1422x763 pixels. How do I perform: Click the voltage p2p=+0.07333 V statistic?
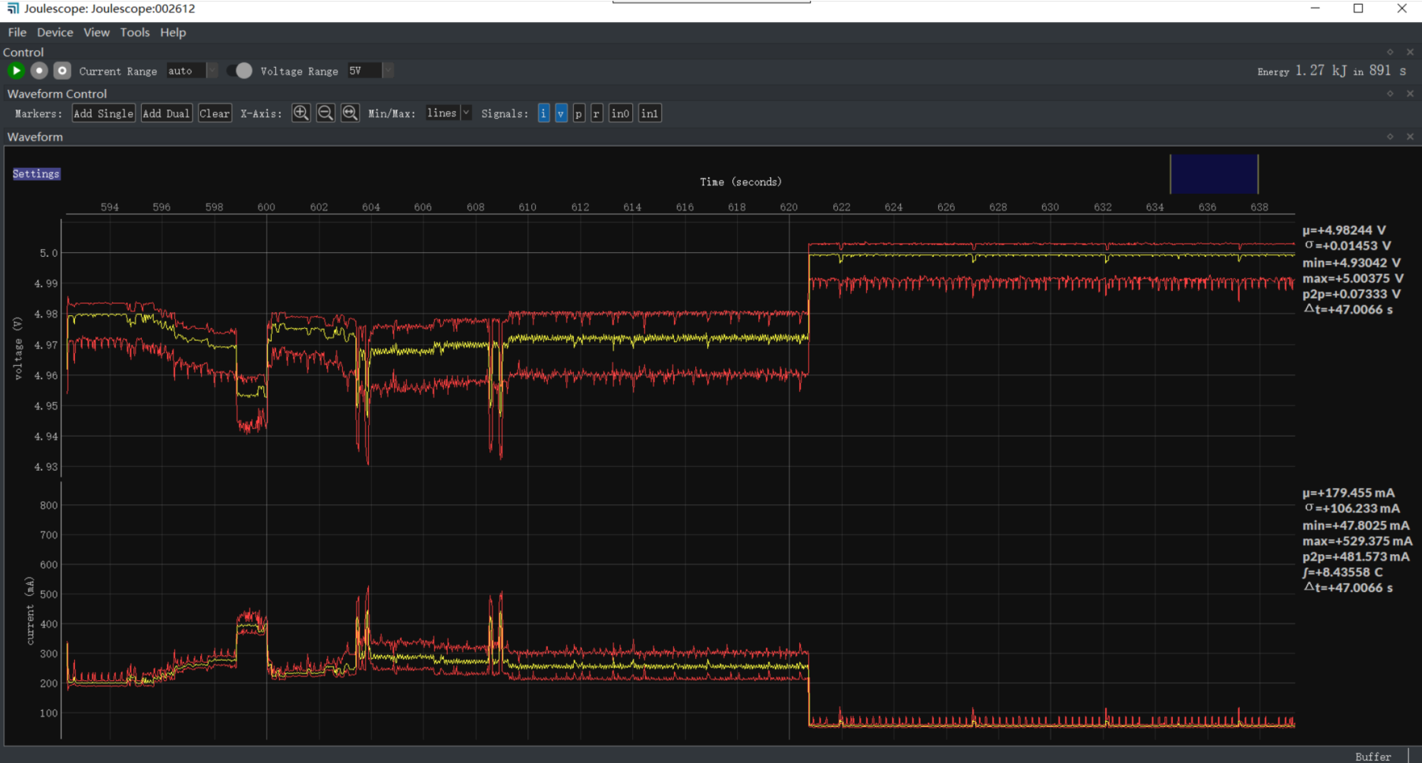coord(1351,294)
